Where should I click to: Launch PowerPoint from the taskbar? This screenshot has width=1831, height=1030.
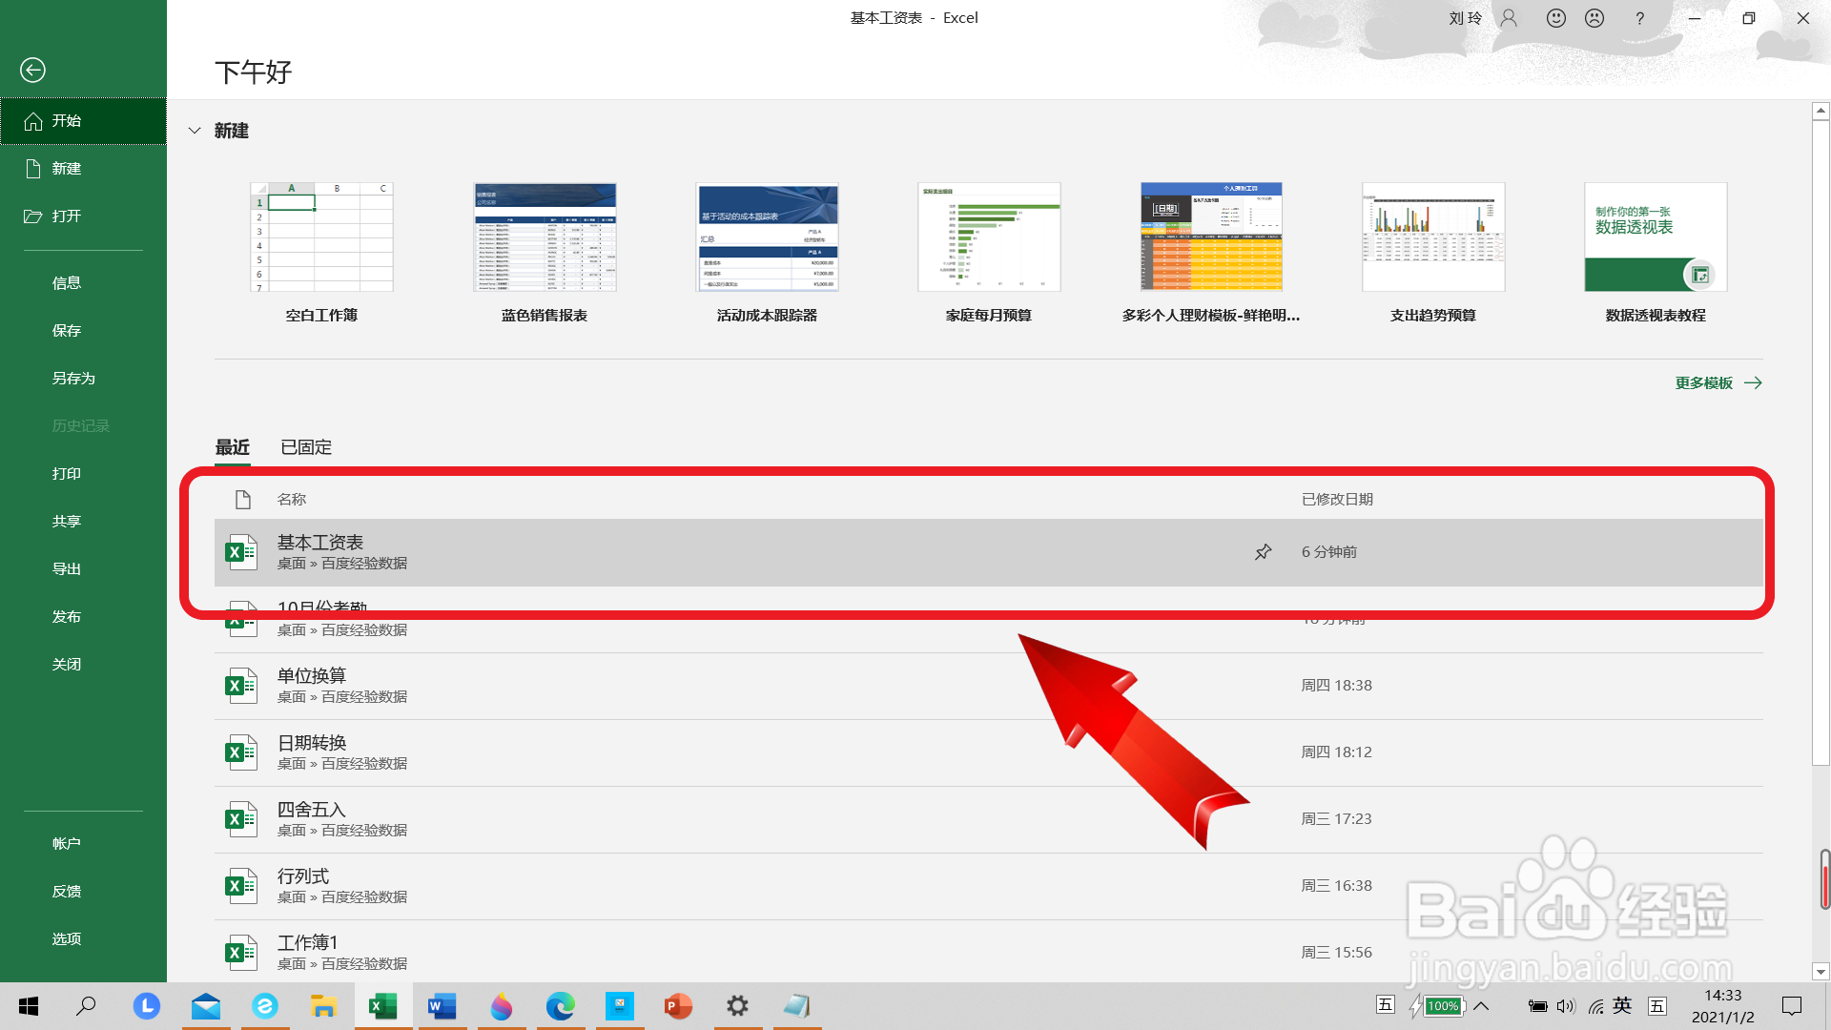678,1006
